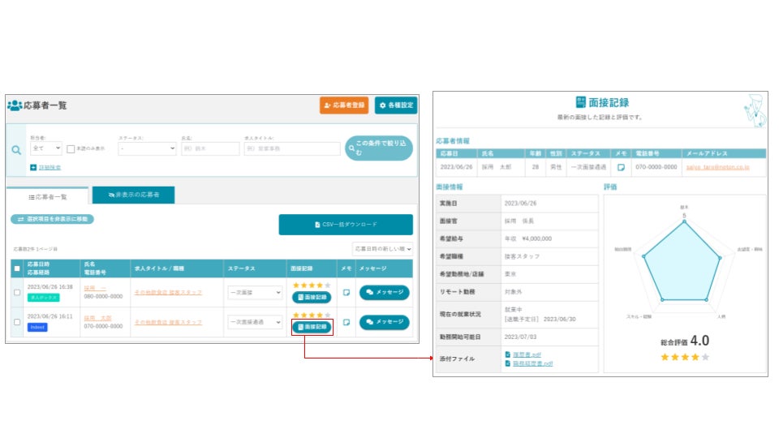Viewport: 779px width, 438px height.
Task: Open the 応募日時の新しい順 sort dropdown
Action: click(x=382, y=249)
